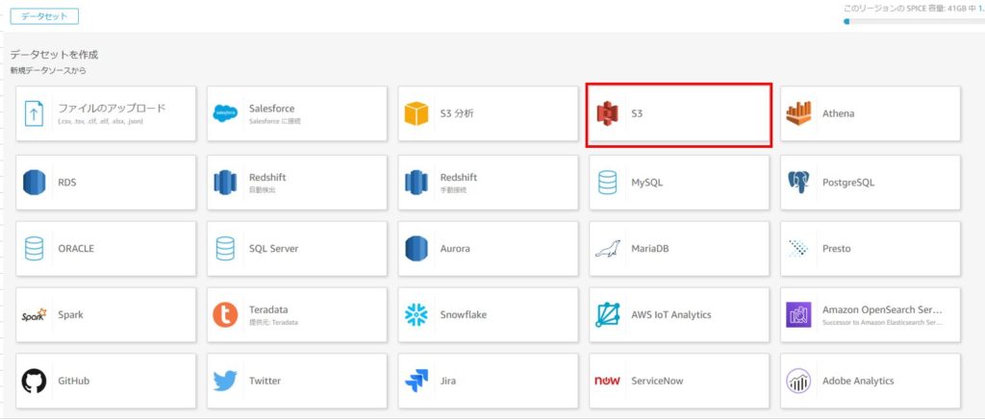The width and height of the screenshot is (985, 419).
Task: Click the Successor to Amazon Elasticsearch subtitle
Action: (883, 322)
